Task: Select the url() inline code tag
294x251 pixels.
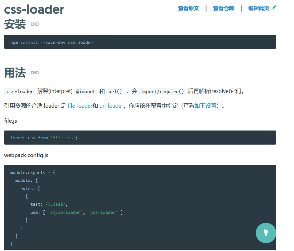Action: (x=115, y=91)
